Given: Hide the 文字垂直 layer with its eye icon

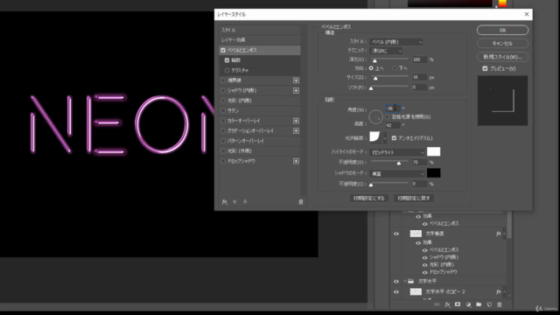Looking at the screenshot, I should tap(396, 234).
